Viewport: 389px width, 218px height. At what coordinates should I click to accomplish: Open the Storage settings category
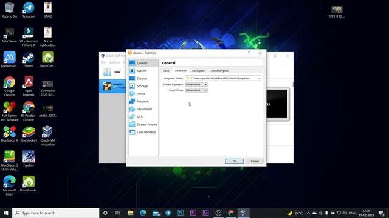click(x=143, y=86)
